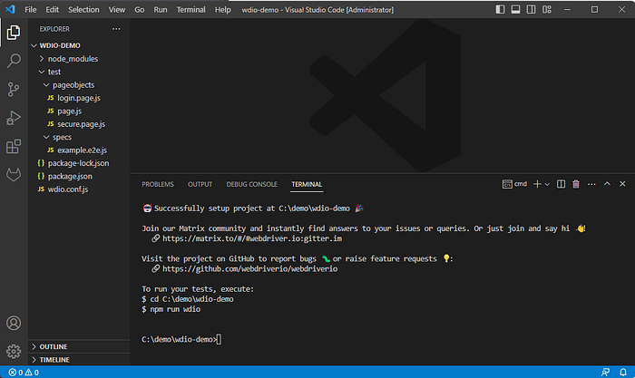The width and height of the screenshot is (635, 378).
Task: Open the GitLab fox icon view
Action: click(14, 175)
